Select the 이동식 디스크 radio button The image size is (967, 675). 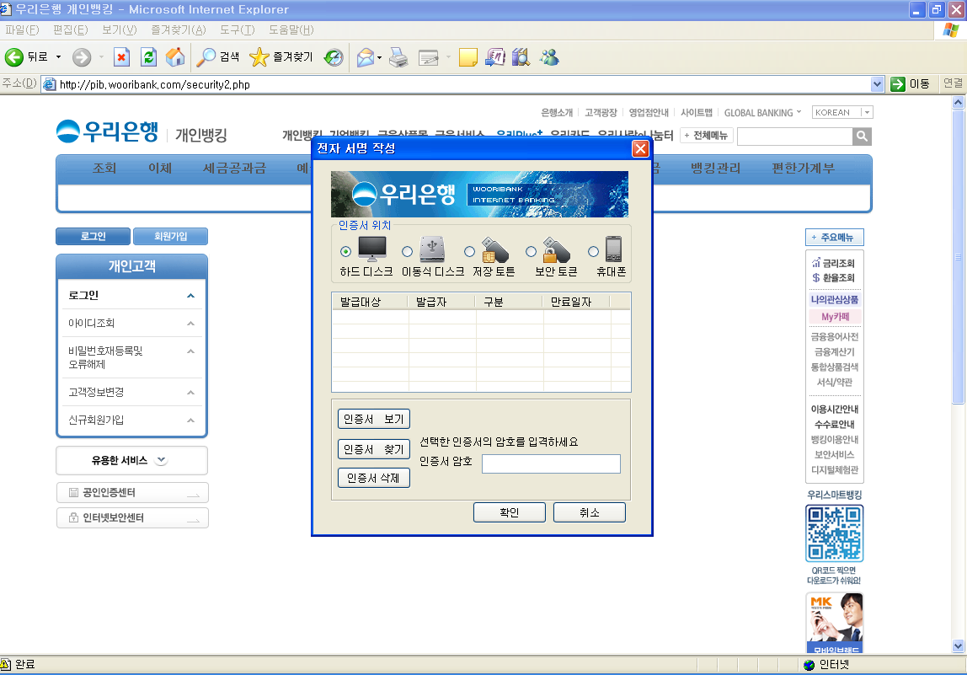[x=407, y=251]
